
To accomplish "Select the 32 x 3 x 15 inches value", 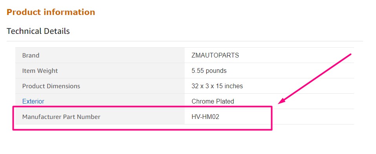I will [217, 86].
